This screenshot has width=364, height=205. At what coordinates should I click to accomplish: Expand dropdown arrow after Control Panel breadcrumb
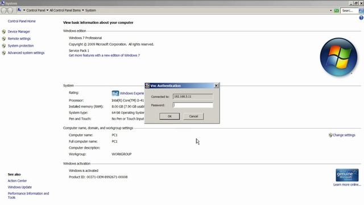click(x=47, y=10)
